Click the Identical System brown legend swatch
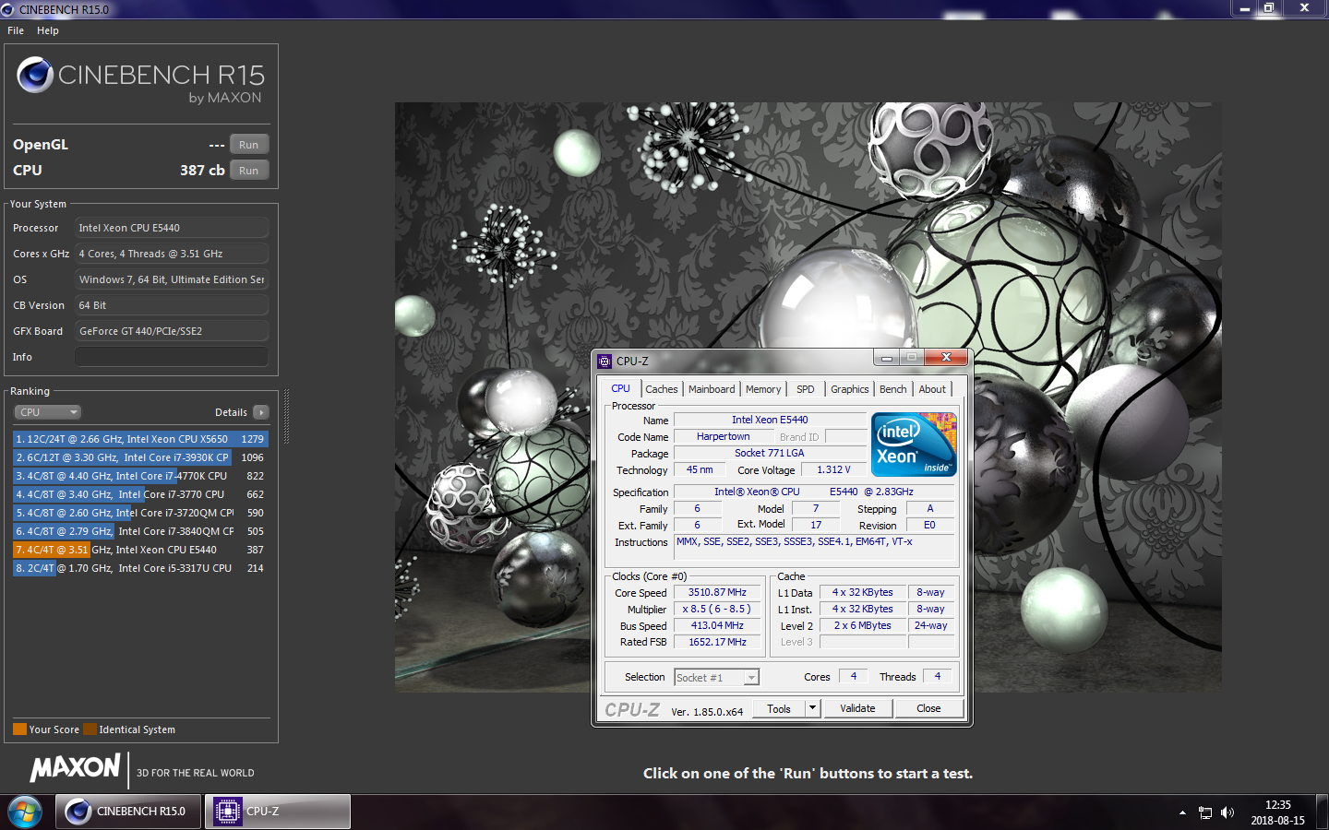Screen dimensions: 1329x830 [90, 729]
